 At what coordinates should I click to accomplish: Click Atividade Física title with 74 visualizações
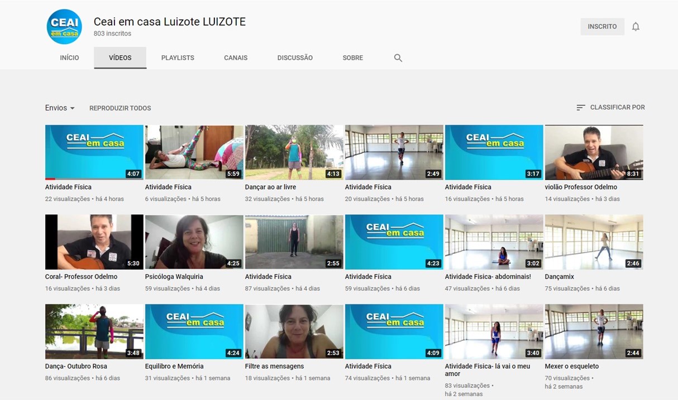[x=368, y=367]
